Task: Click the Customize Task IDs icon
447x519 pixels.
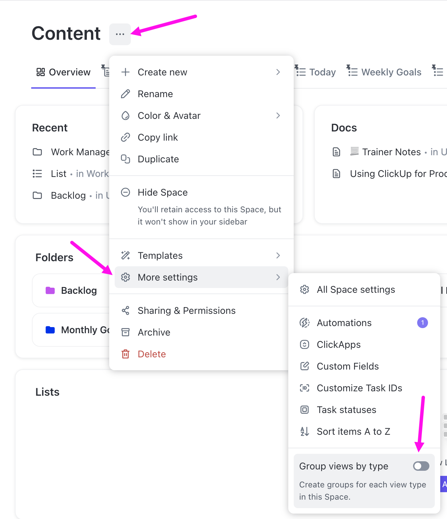Action: pos(305,388)
